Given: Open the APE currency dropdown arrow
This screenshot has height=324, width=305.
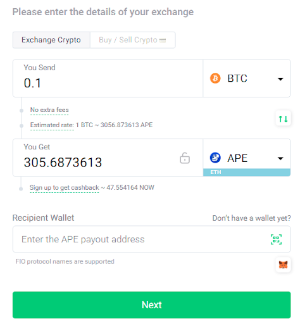Looking at the screenshot, I should coord(280,158).
